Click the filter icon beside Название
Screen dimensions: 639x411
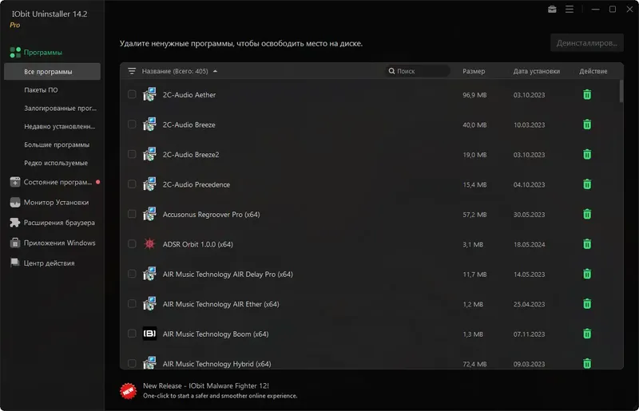pyautogui.click(x=132, y=71)
